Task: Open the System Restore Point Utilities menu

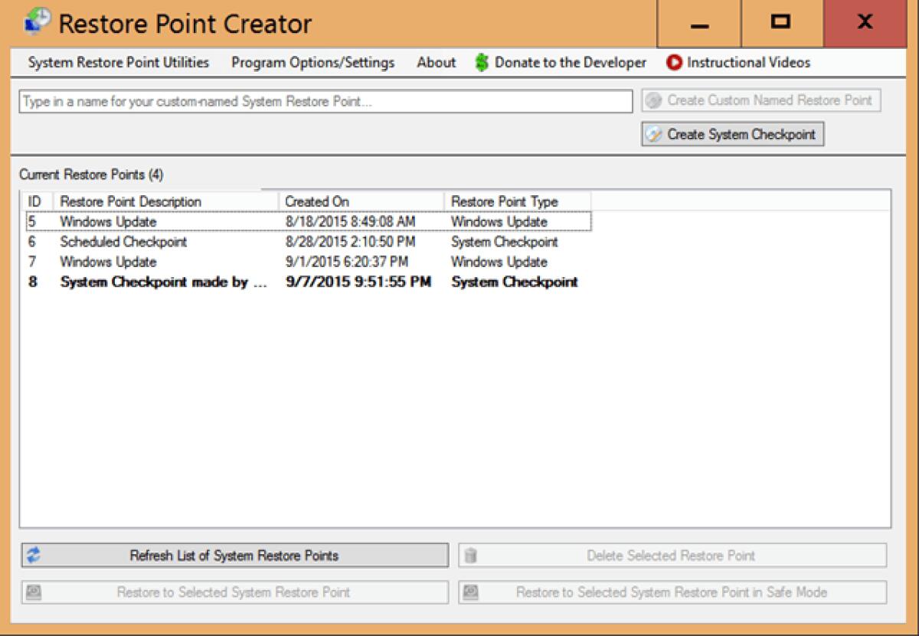Action: point(117,63)
